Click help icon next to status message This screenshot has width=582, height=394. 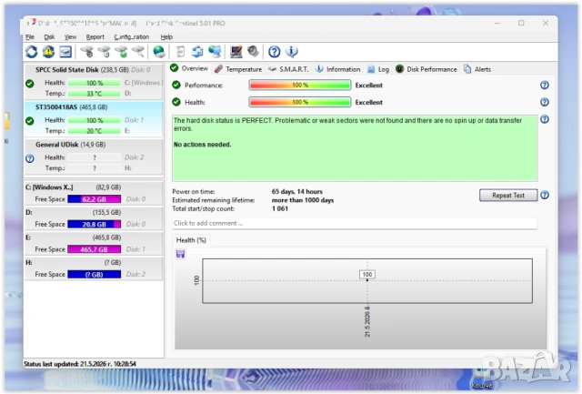pos(544,119)
